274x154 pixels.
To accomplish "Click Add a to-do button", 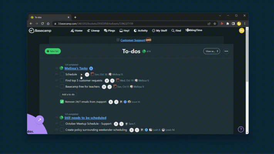I will [68, 94].
